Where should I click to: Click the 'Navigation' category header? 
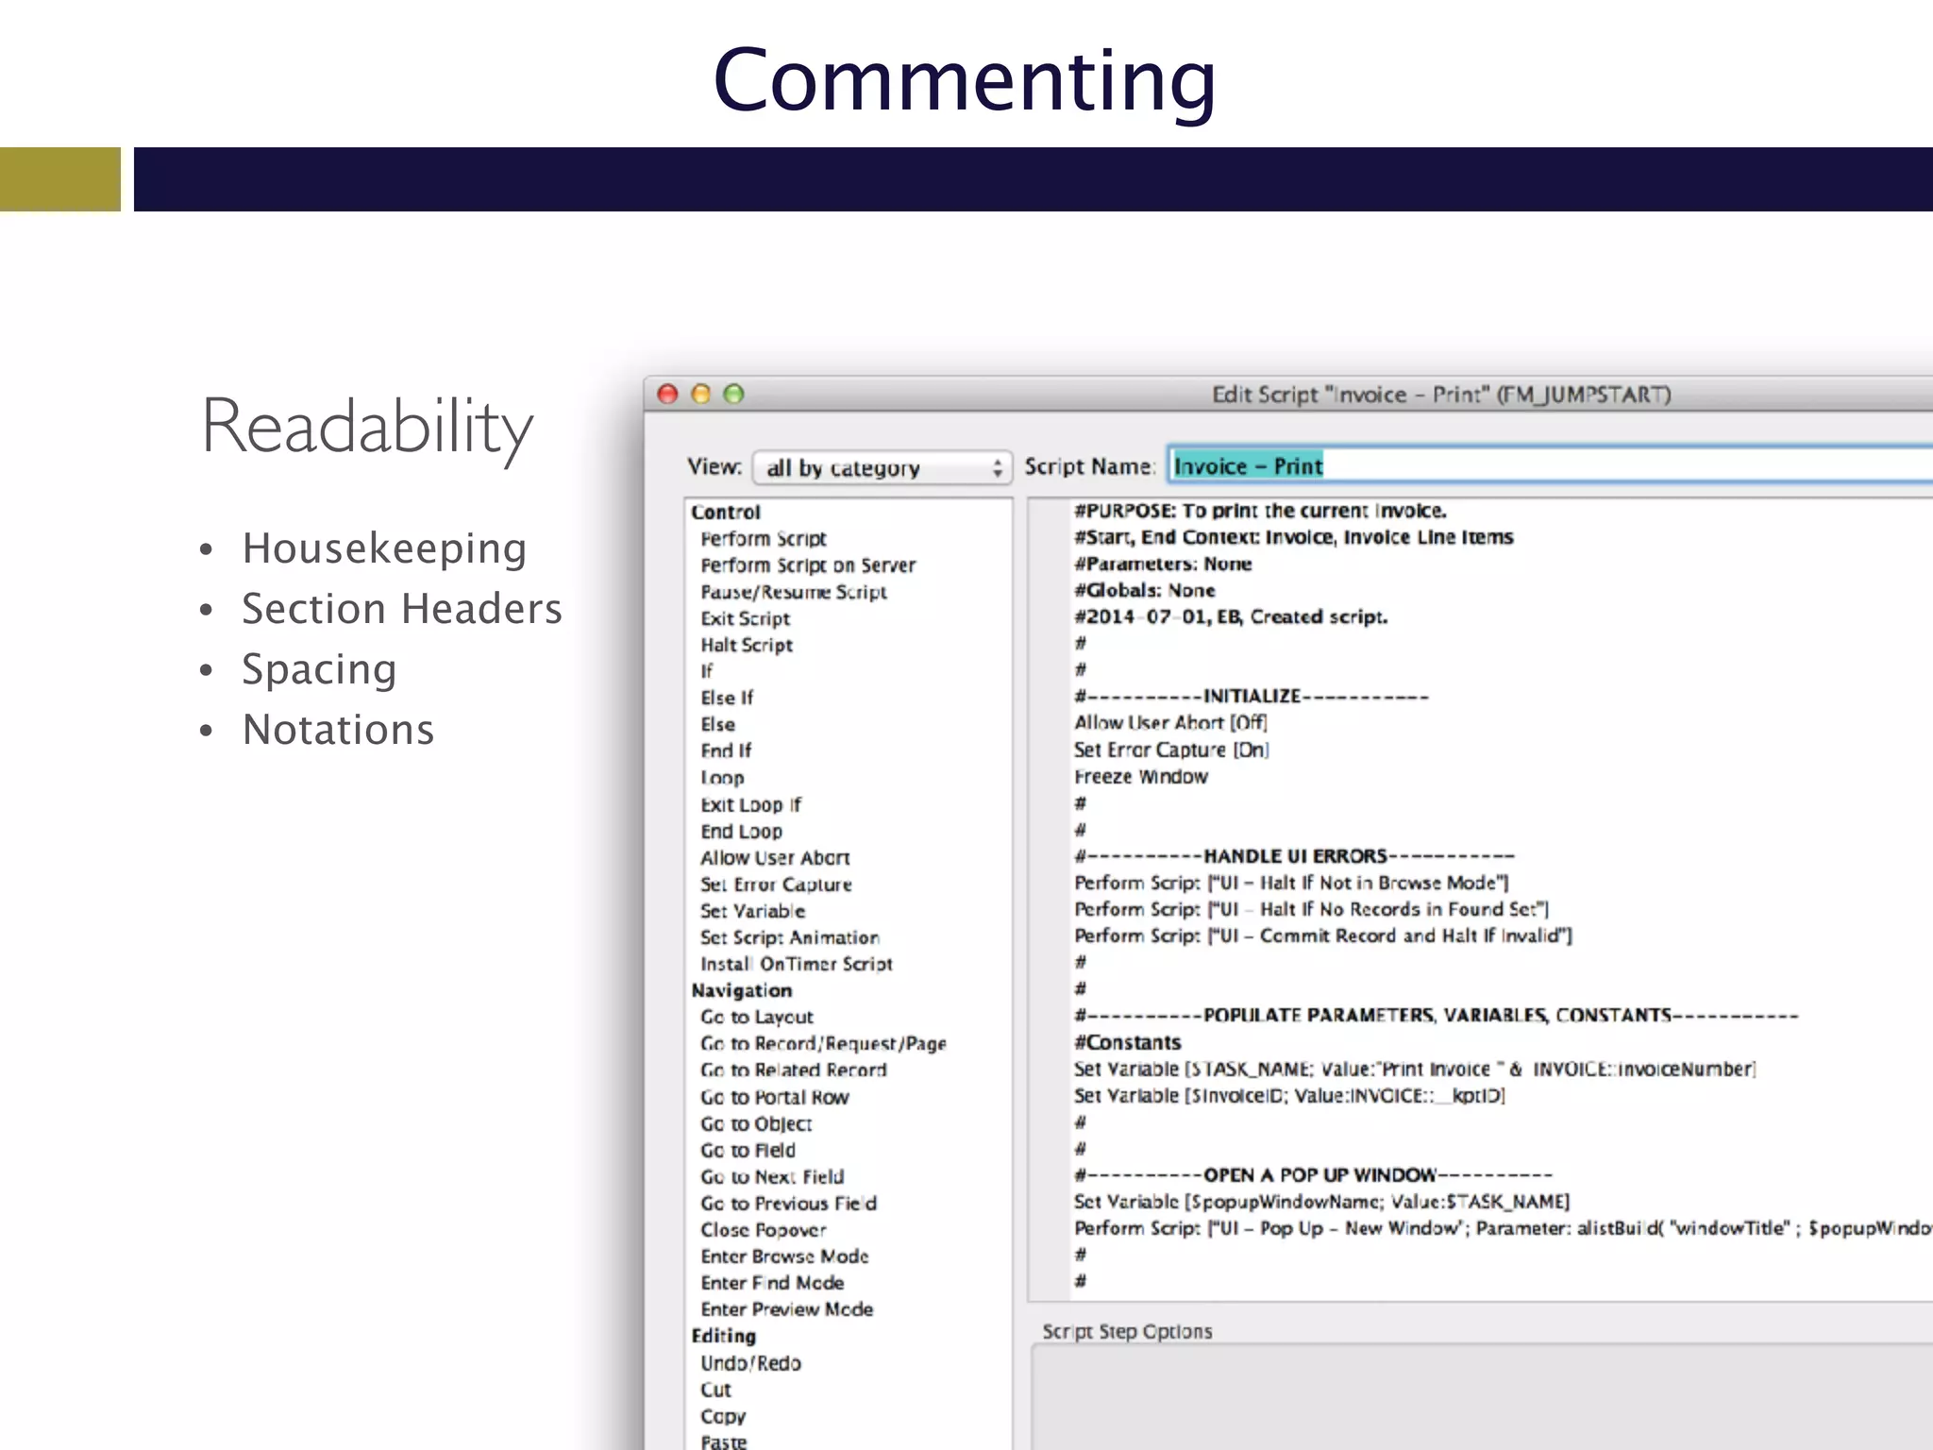click(741, 990)
